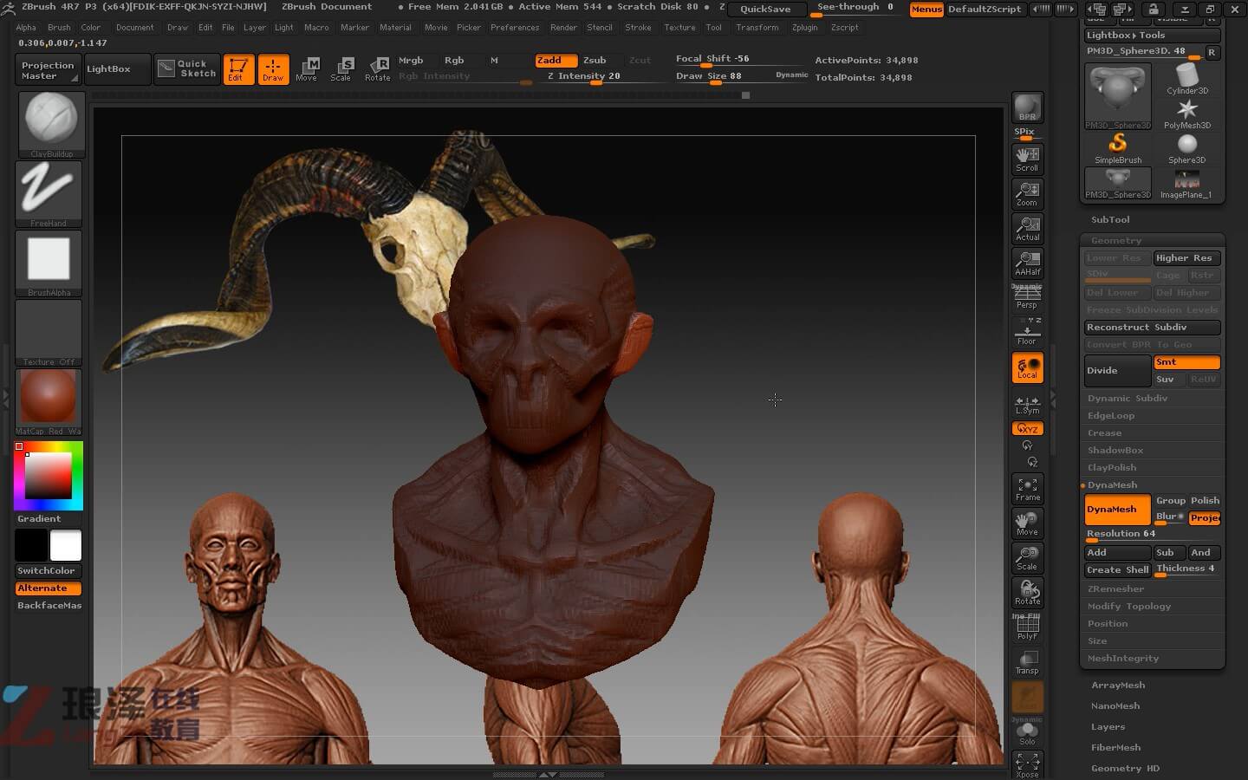Select the PolyMesh3D tool thumbnail
The image size is (1248, 780).
[x=1186, y=114]
